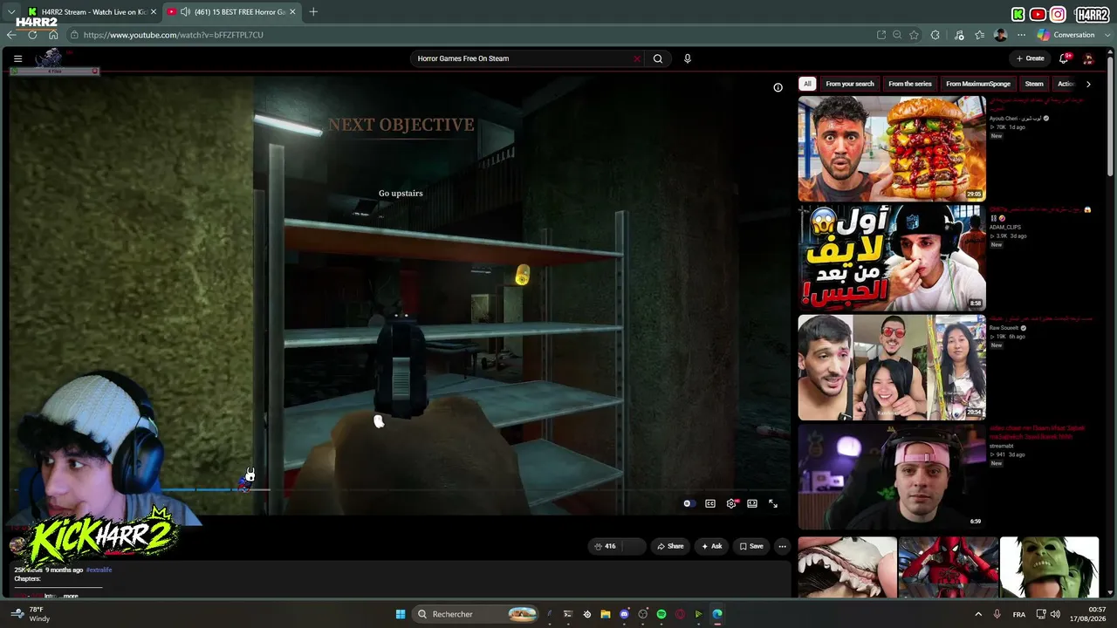Save the video to a playlist

click(x=751, y=546)
